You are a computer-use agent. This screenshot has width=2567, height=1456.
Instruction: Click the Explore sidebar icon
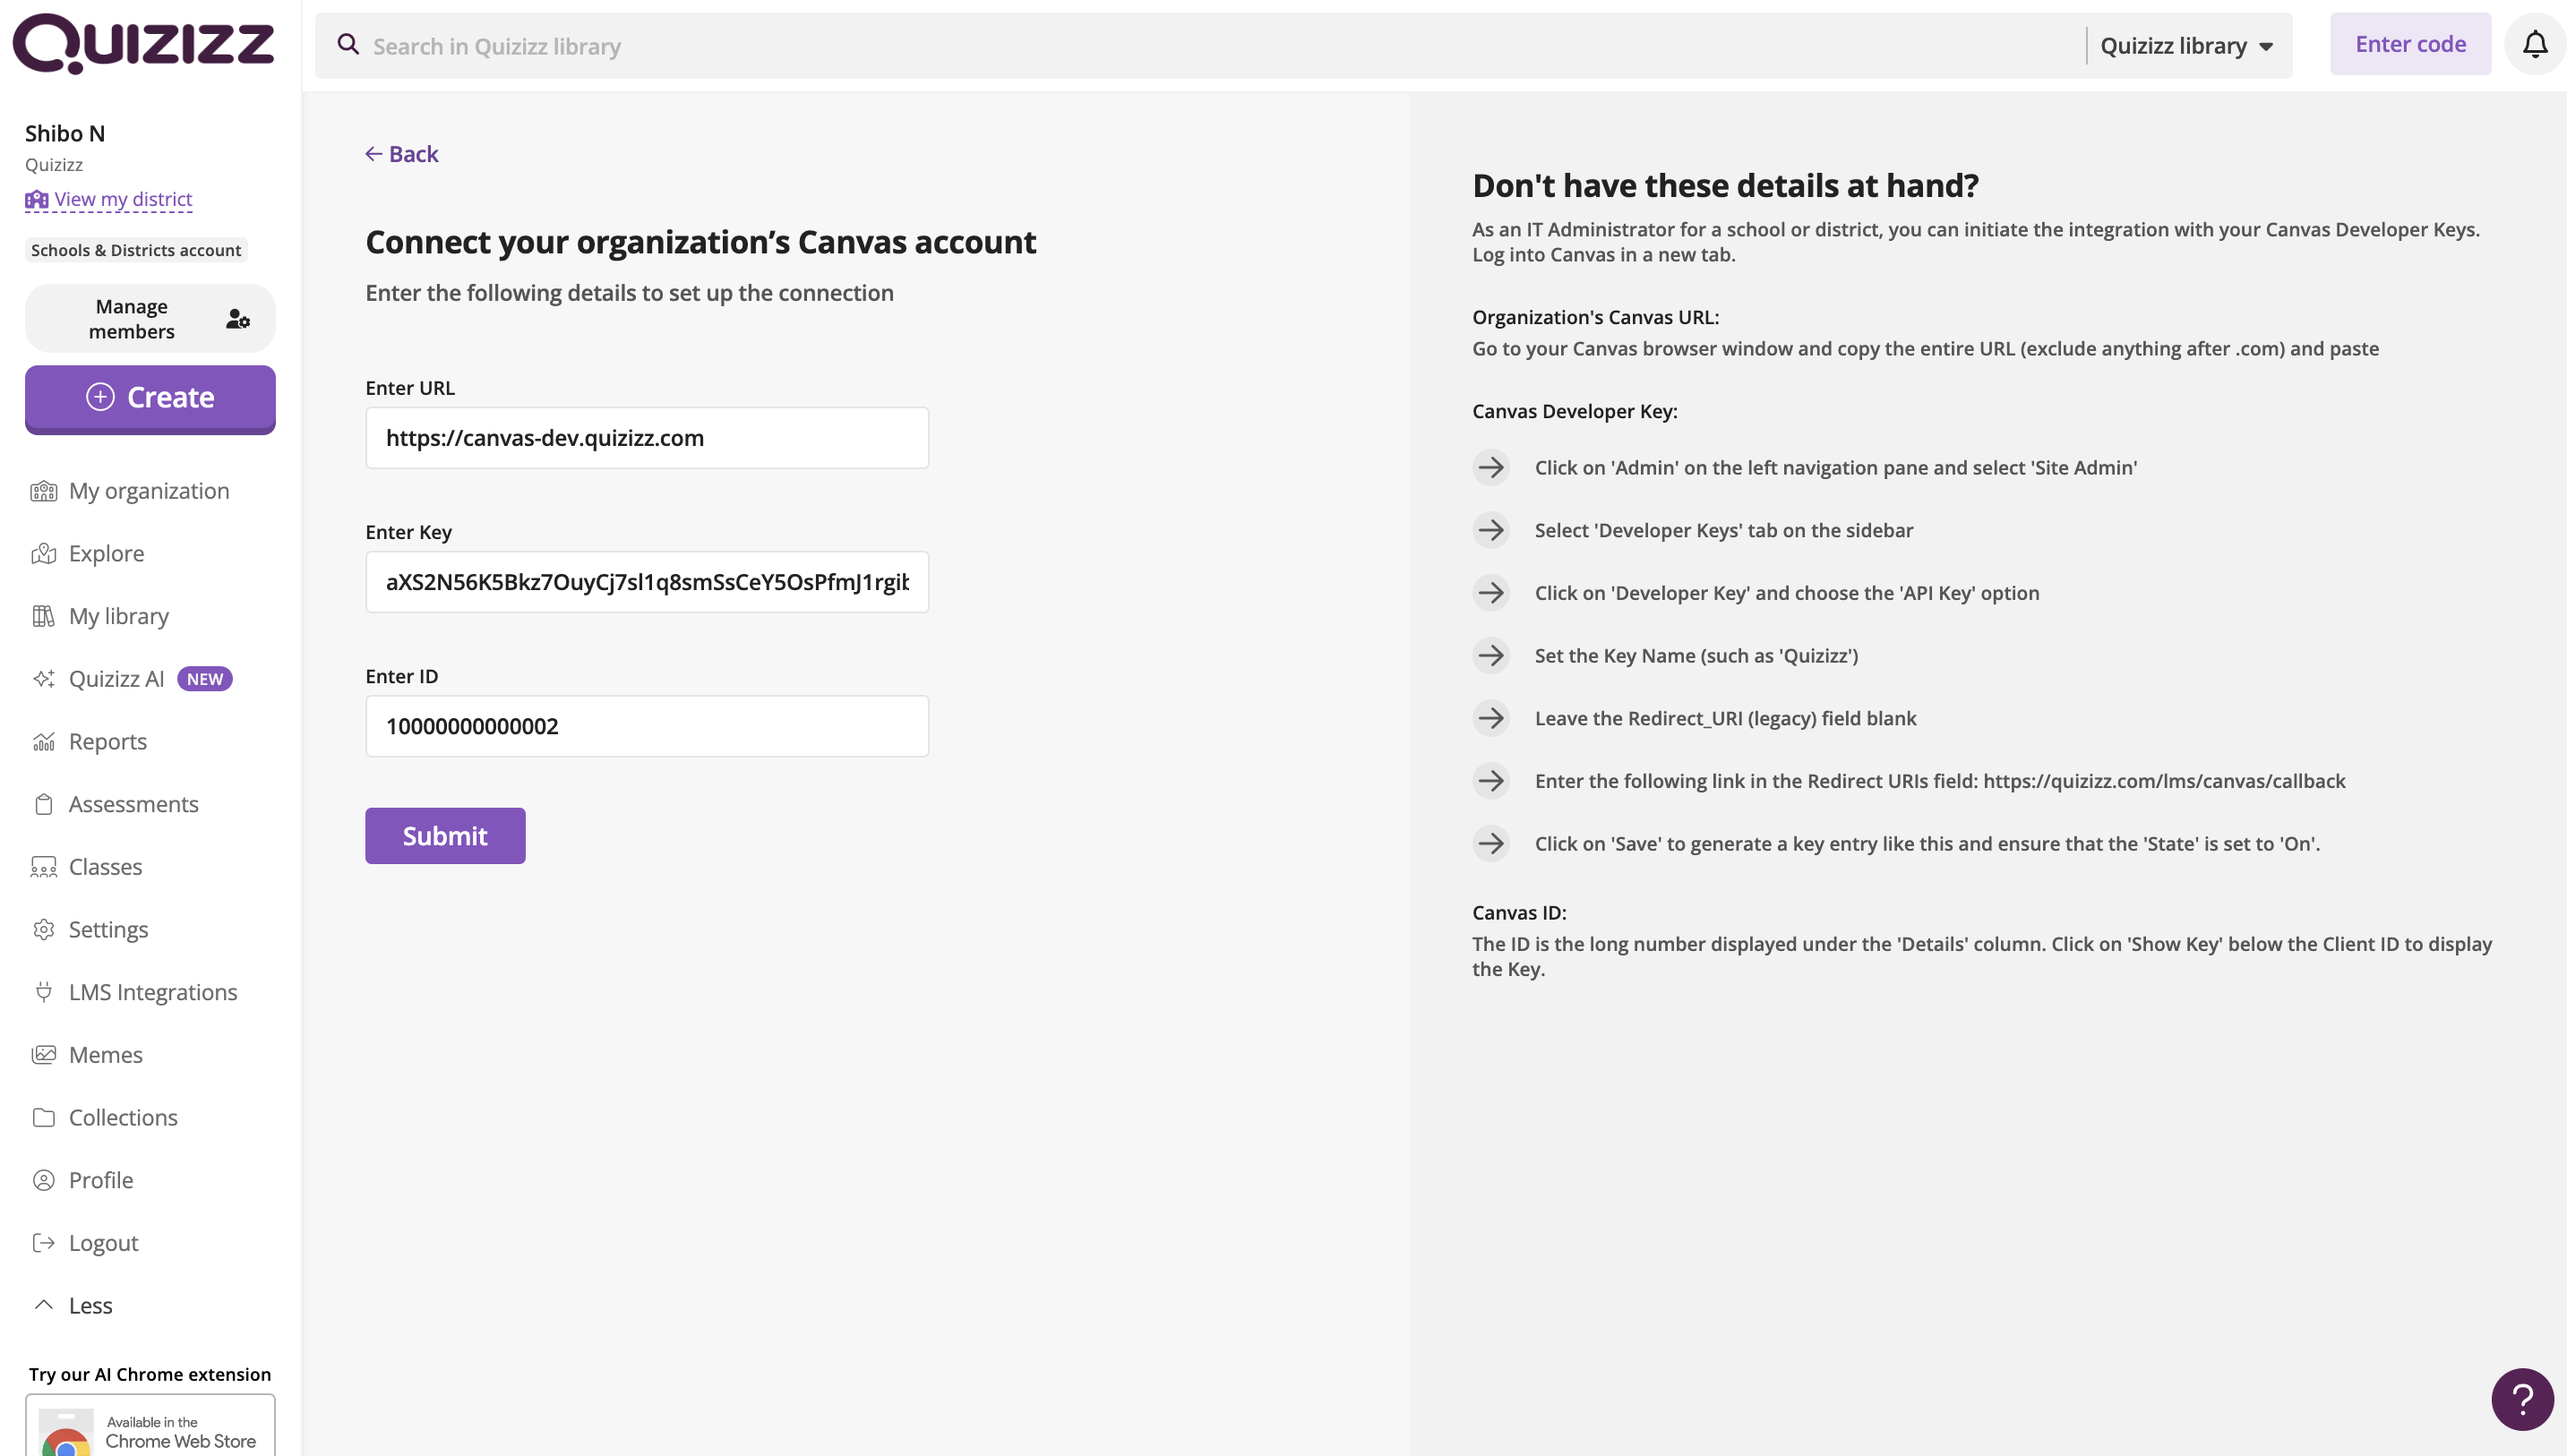click(x=43, y=554)
